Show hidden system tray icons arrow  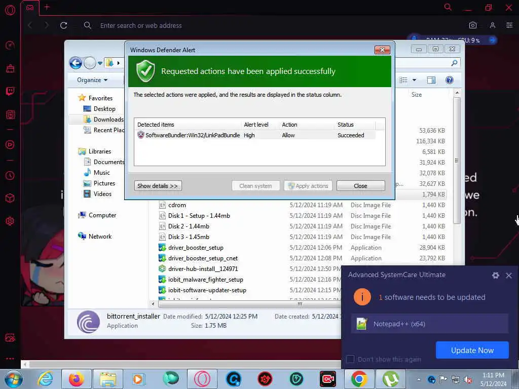419,379
